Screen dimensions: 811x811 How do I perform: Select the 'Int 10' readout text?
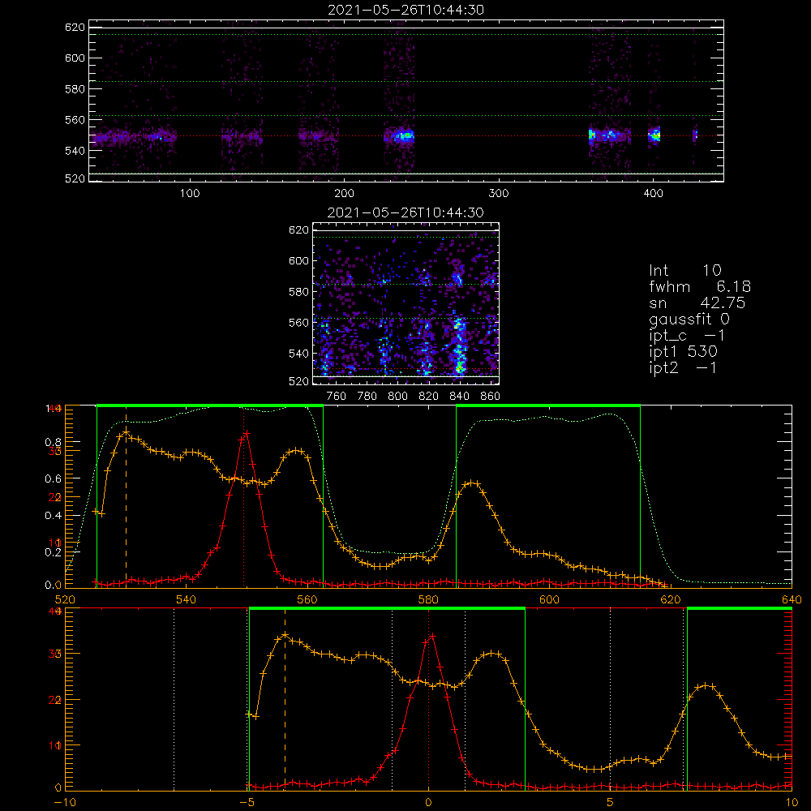tap(684, 271)
